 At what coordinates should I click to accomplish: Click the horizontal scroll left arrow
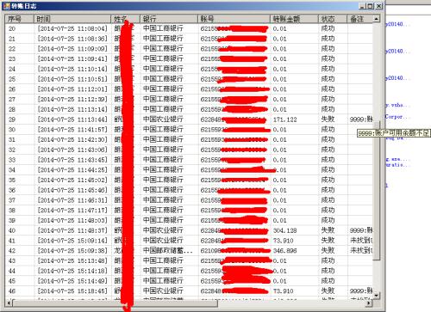[9, 303]
